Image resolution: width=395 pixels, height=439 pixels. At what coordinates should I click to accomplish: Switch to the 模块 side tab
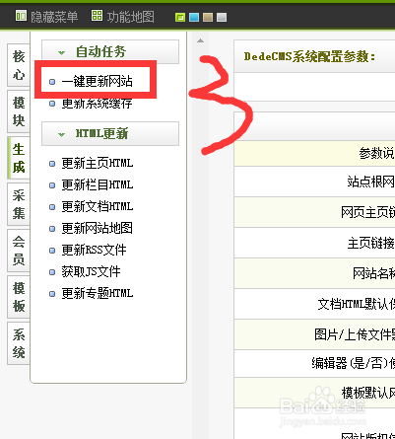coord(19,111)
